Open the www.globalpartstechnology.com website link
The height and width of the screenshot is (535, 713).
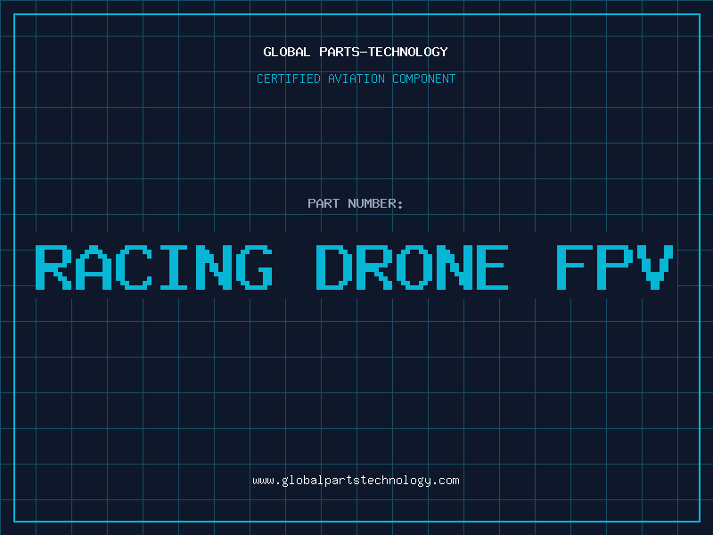pos(356,481)
